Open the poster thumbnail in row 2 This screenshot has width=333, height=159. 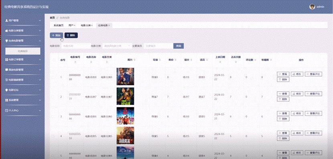tap(125, 96)
